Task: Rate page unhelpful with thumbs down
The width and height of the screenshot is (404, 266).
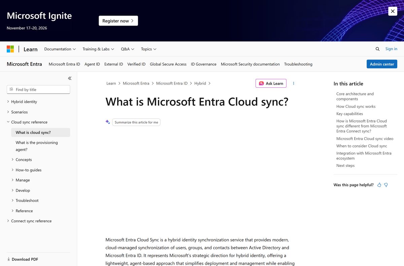Action: 386,185
